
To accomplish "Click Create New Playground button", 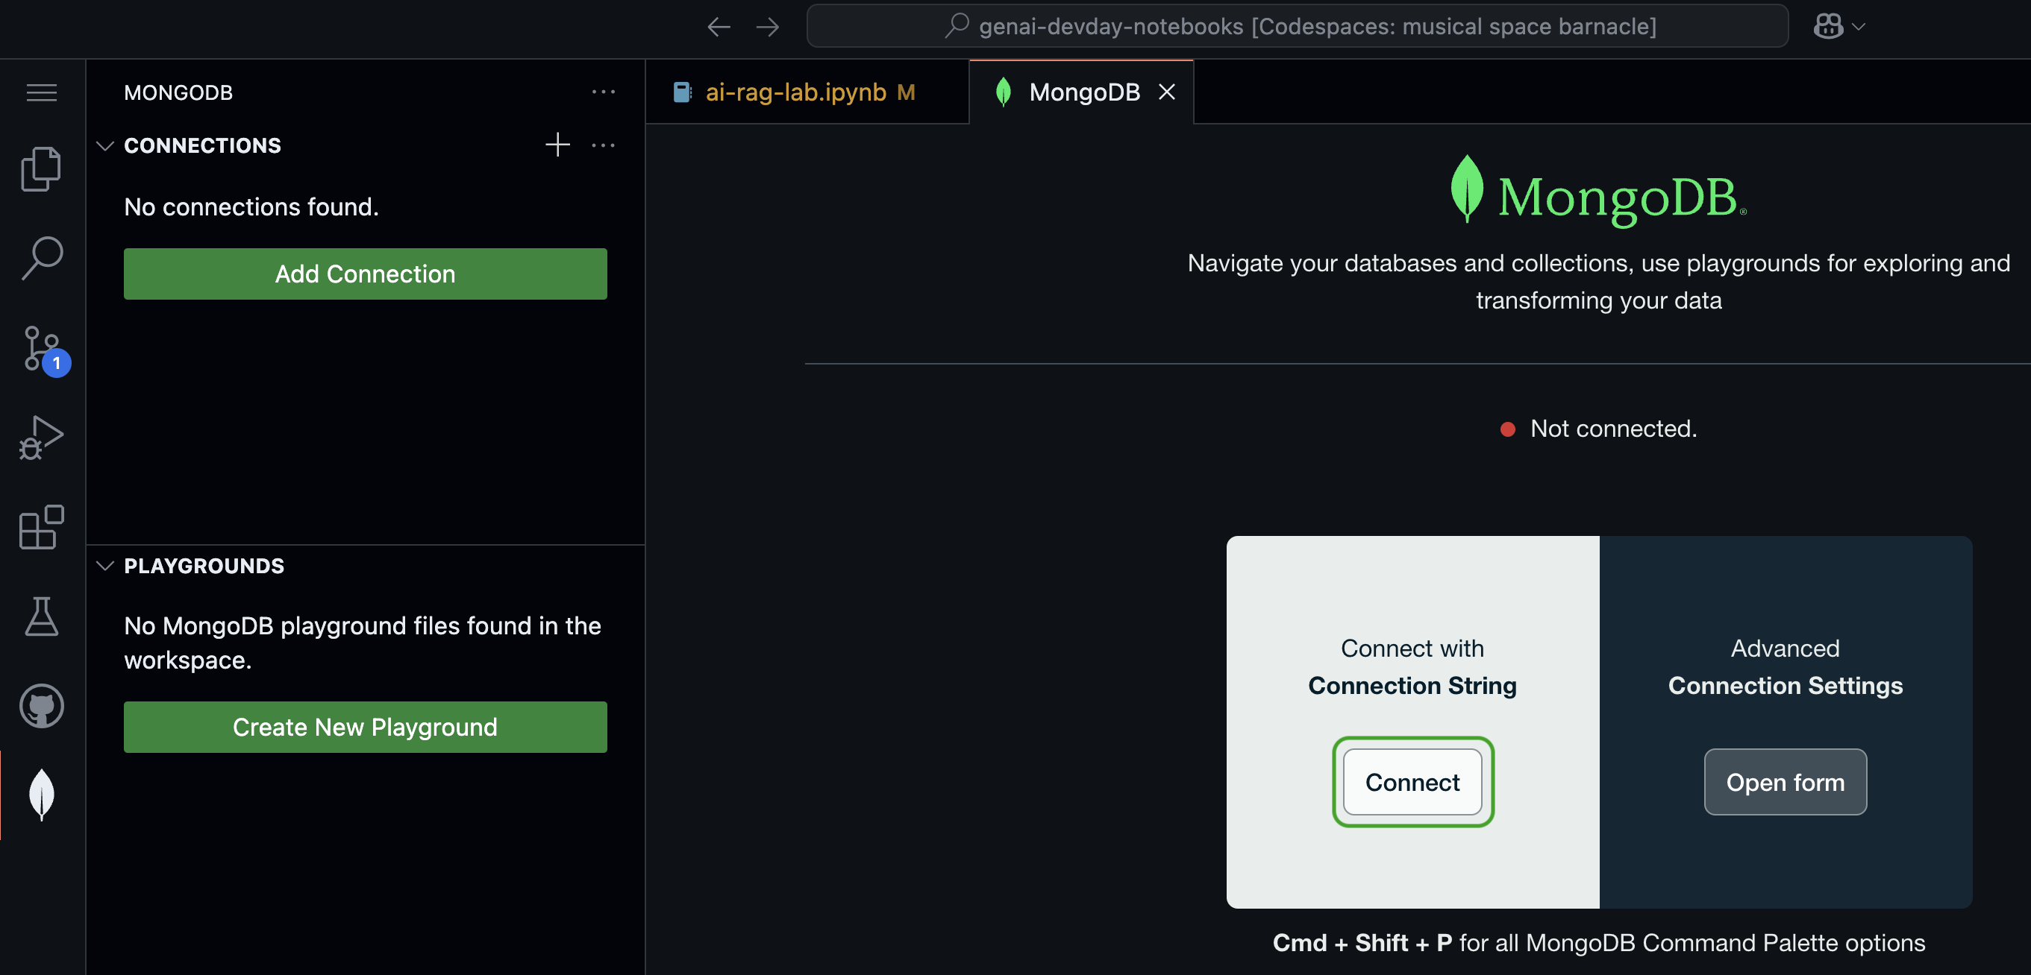I will pyautogui.click(x=365, y=727).
